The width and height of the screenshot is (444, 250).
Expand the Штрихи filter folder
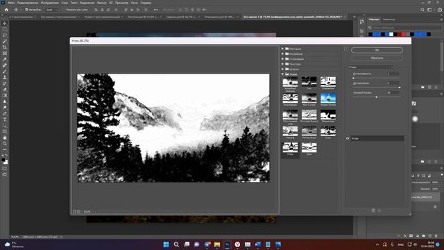[282, 69]
